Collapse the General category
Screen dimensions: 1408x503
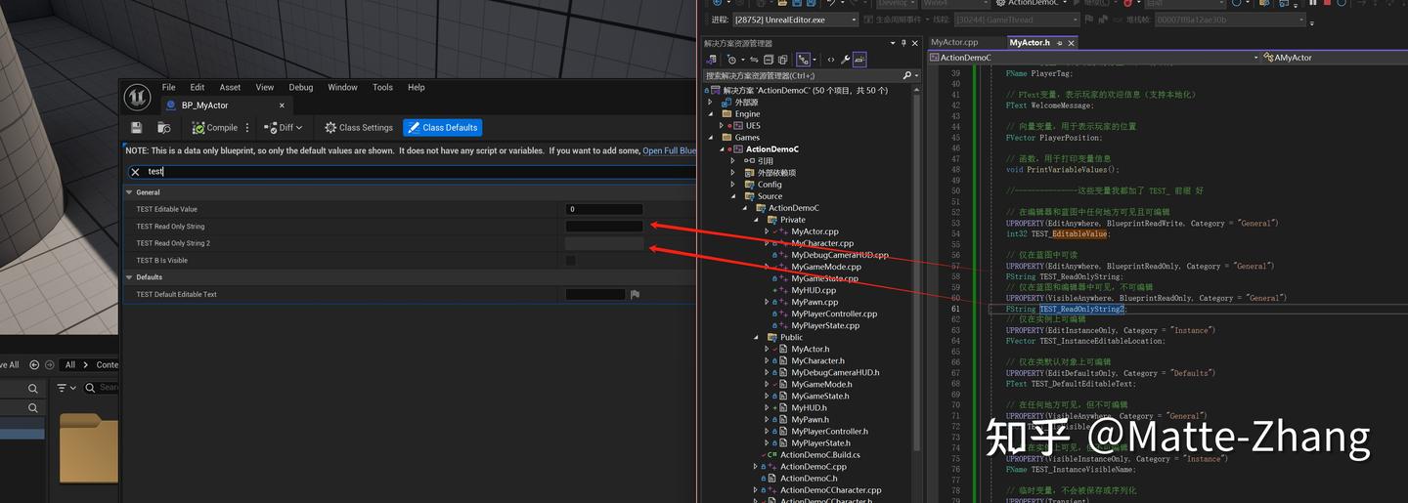(x=129, y=192)
